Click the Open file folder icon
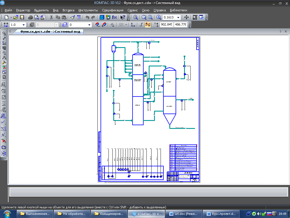Screen dimensions: 290x218 click(16, 17)
